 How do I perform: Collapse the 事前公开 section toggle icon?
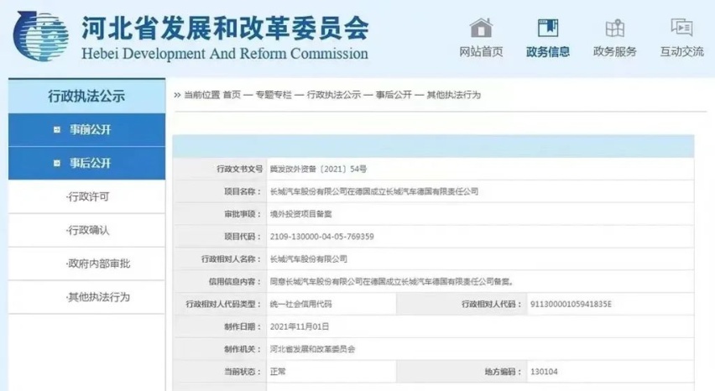coord(57,130)
